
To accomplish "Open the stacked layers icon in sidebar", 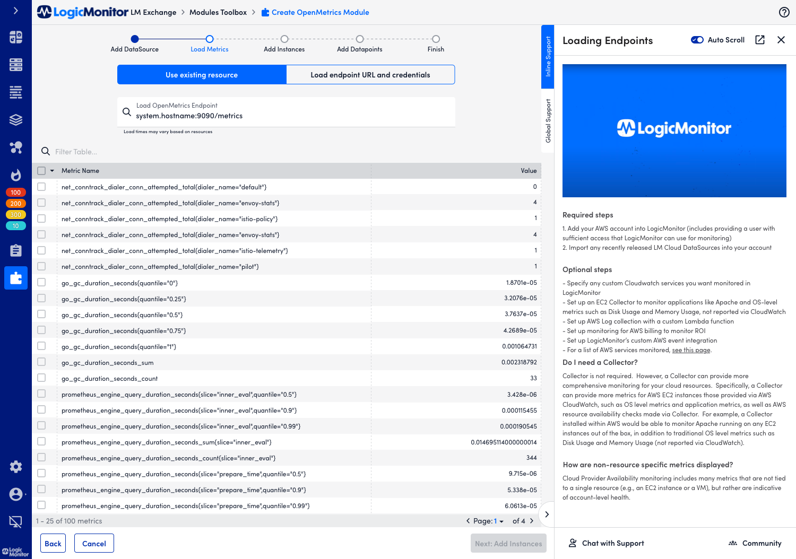I will coord(16,120).
